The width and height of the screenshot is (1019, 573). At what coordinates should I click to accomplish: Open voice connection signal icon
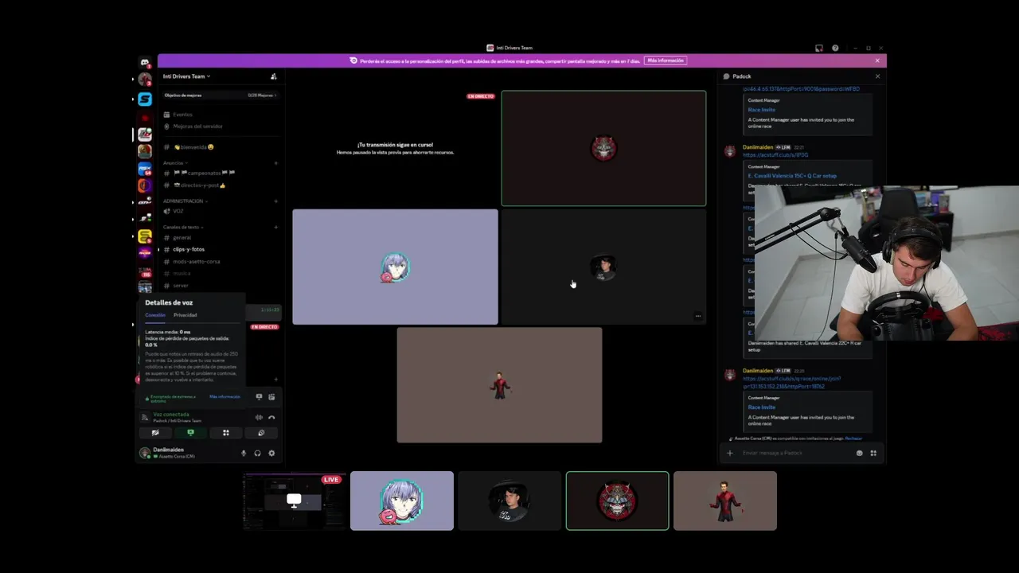coord(144,417)
